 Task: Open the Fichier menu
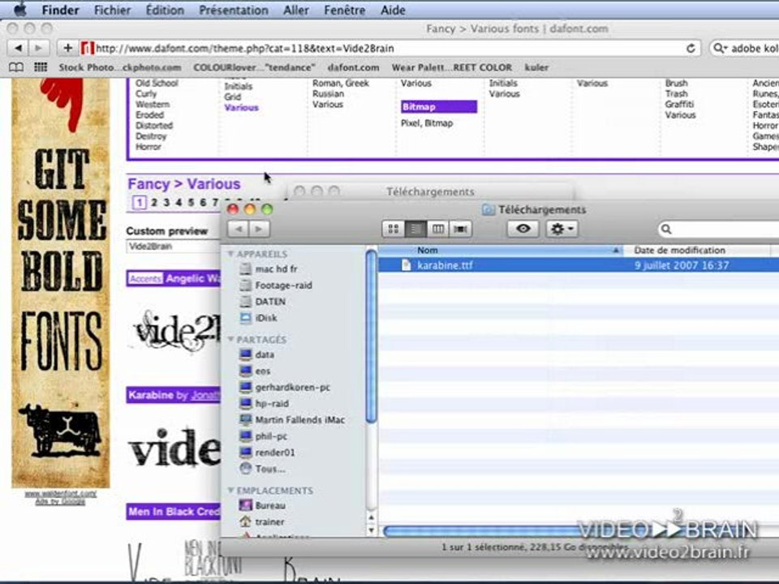coord(112,10)
